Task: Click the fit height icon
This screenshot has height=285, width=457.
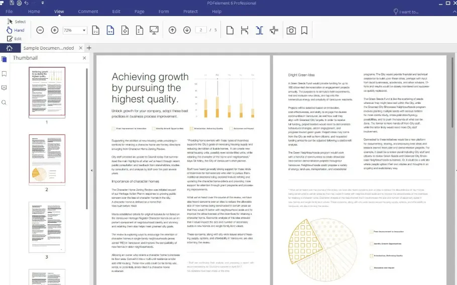Action: click(140, 30)
